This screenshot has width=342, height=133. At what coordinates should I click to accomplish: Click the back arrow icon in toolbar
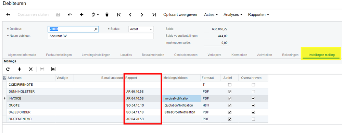click(x=8, y=15)
